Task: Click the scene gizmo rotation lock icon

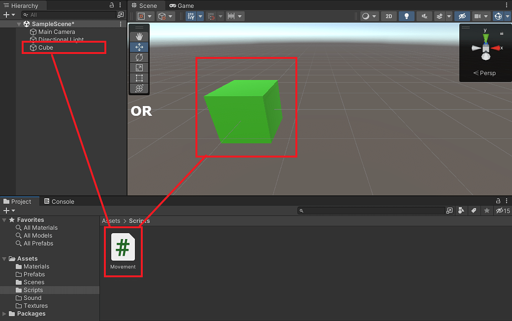Action: click(x=502, y=33)
